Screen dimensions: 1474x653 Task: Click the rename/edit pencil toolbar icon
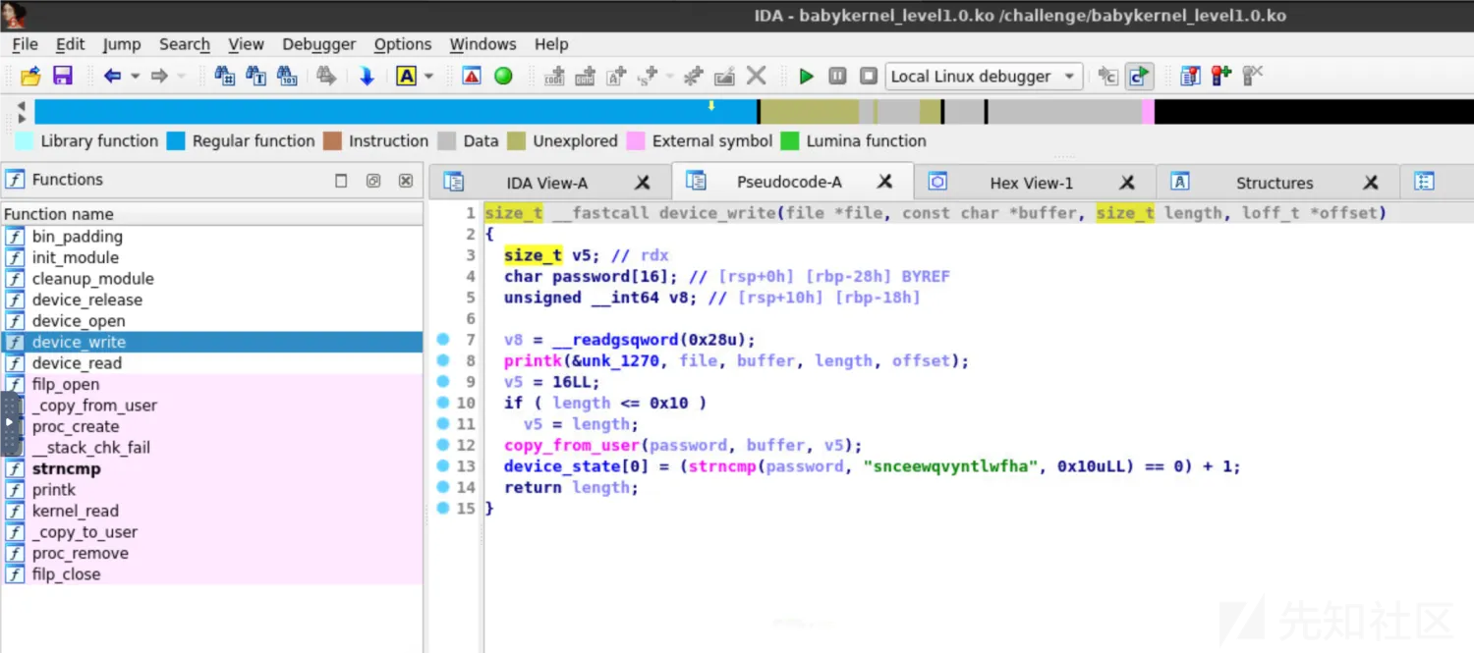point(725,76)
